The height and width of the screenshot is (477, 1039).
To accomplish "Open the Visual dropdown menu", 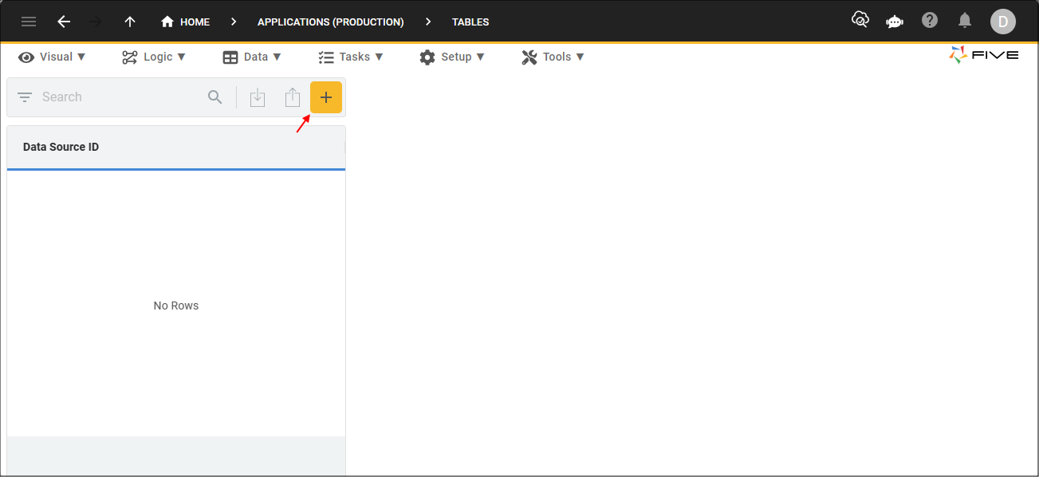I will coord(51,57).
